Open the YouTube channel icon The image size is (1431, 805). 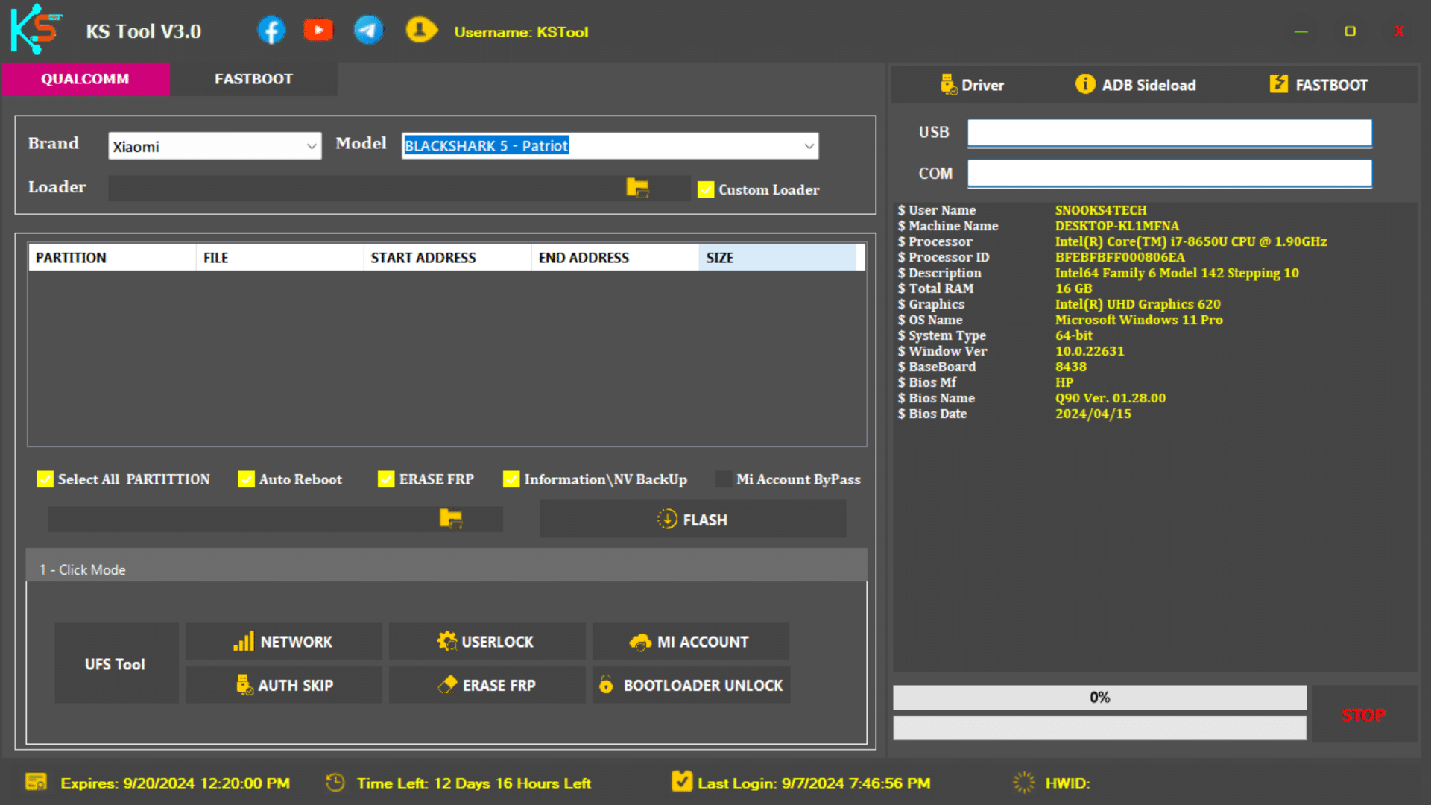coord(318,30)
